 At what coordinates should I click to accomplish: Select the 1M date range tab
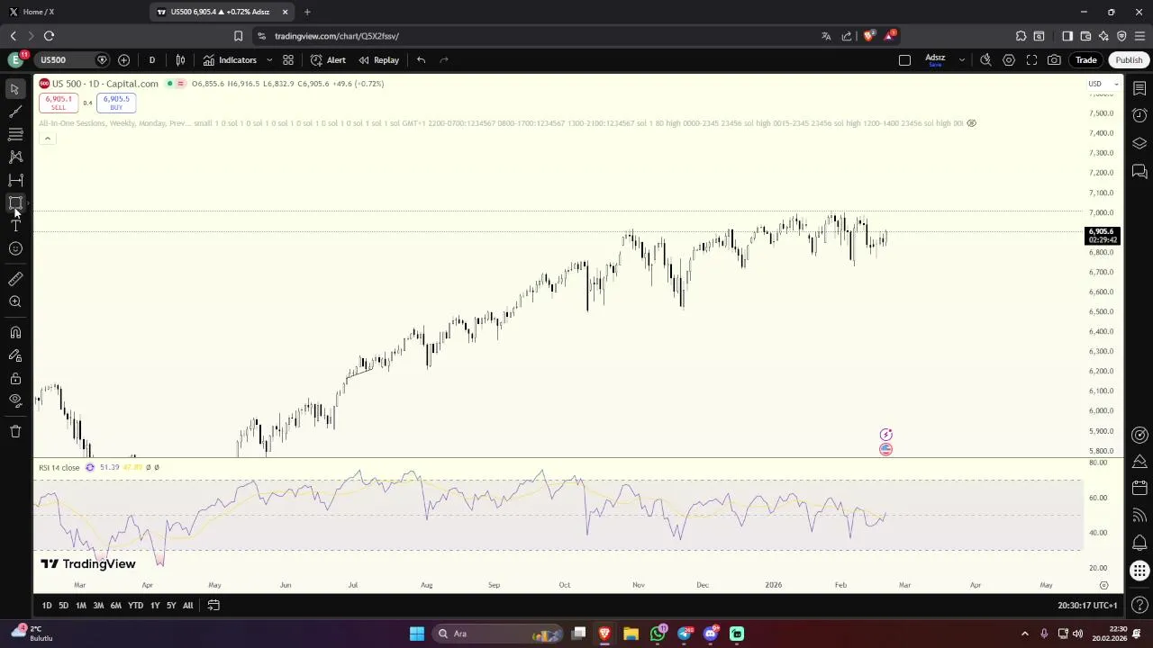pos(80,606)
